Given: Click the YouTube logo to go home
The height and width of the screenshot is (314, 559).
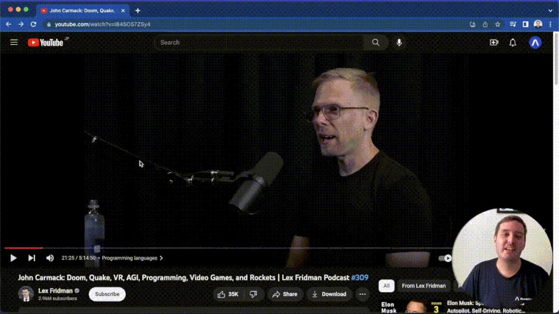Looking at the screenshot, I should (46, 42).
